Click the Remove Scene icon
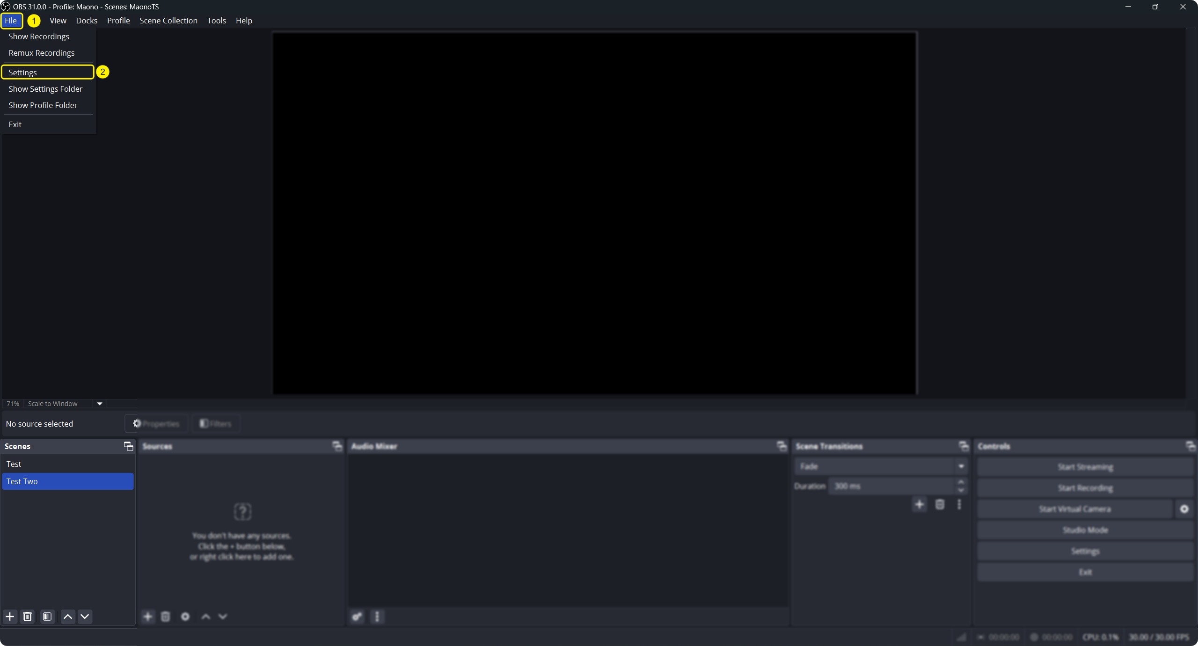1198x646 pixels. pos(27,617)
